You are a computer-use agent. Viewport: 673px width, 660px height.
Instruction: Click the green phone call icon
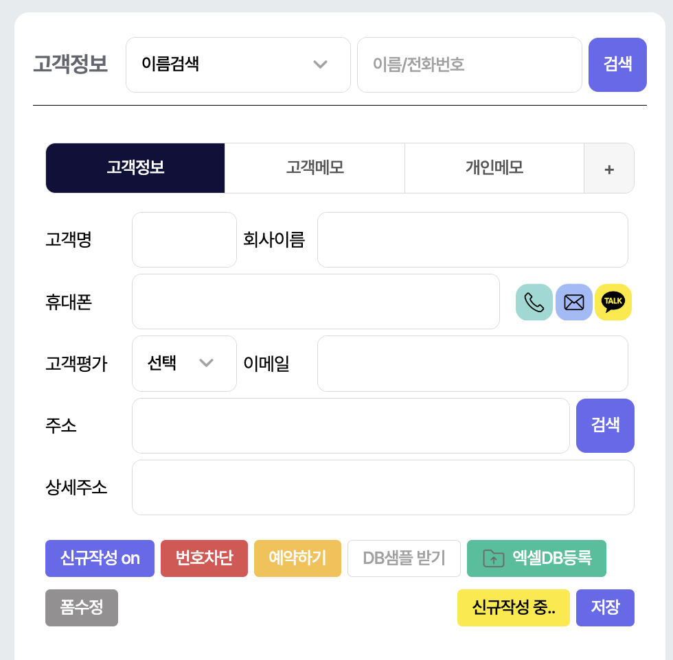click(534, 303)
